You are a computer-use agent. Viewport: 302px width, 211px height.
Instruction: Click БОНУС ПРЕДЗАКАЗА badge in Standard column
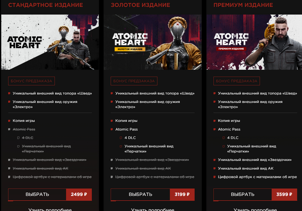pos(31,81)
